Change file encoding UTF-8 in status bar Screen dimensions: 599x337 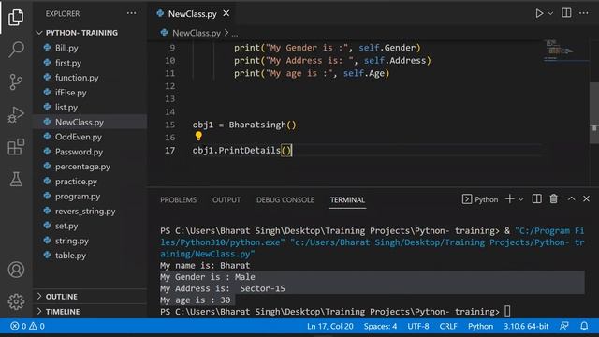418,327
